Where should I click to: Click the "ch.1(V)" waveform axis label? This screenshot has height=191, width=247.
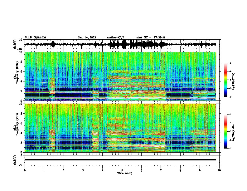coord(15,44)
